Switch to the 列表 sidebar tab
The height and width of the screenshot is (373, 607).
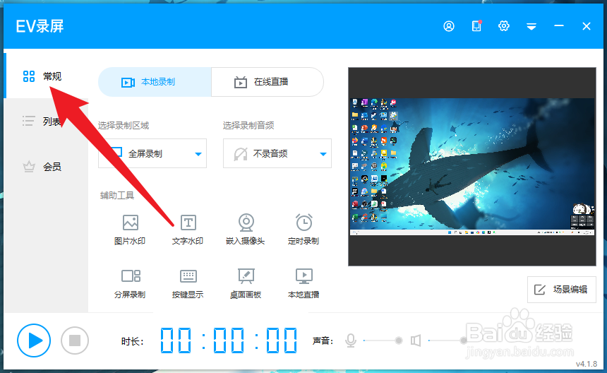(x=46, y=122)
